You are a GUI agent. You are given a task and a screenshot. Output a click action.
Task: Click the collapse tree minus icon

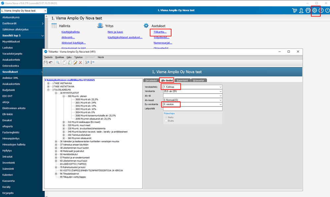(92, 63)
